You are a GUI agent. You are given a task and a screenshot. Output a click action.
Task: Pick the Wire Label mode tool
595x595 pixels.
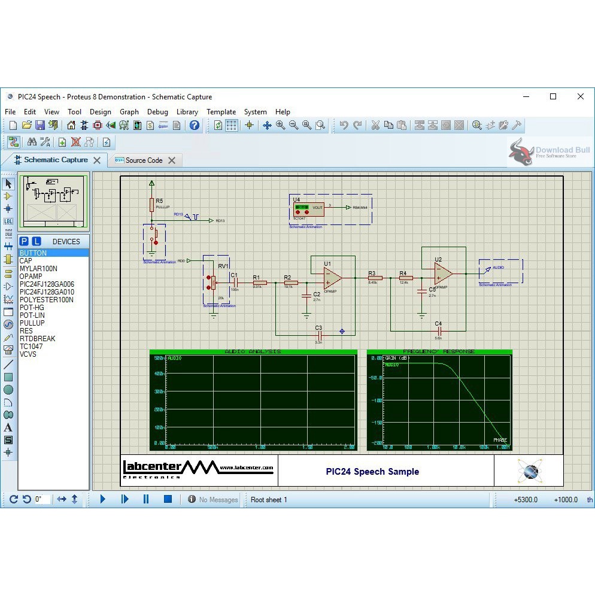(x=8, y=221)
